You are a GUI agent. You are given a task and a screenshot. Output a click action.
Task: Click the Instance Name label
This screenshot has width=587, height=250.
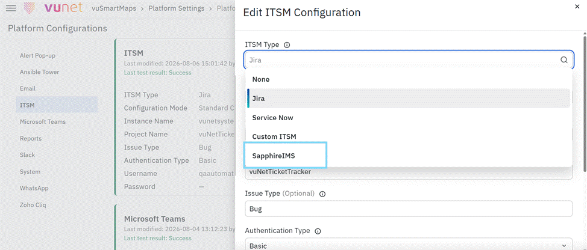tap(149, 121)
